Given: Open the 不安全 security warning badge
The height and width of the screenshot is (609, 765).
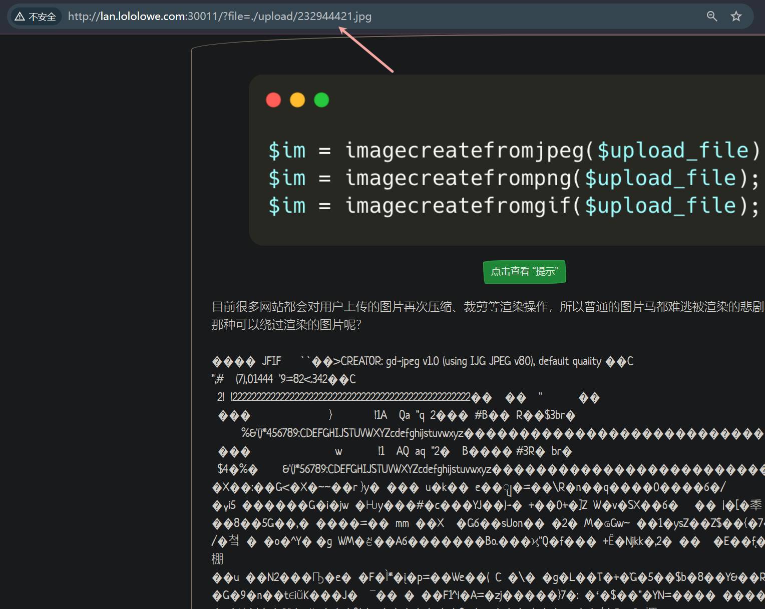Looking at the screenshot, I should pyautogui.click(x=35, y=16).
